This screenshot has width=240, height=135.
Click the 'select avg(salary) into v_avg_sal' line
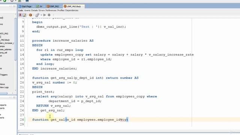click(97, 96)
